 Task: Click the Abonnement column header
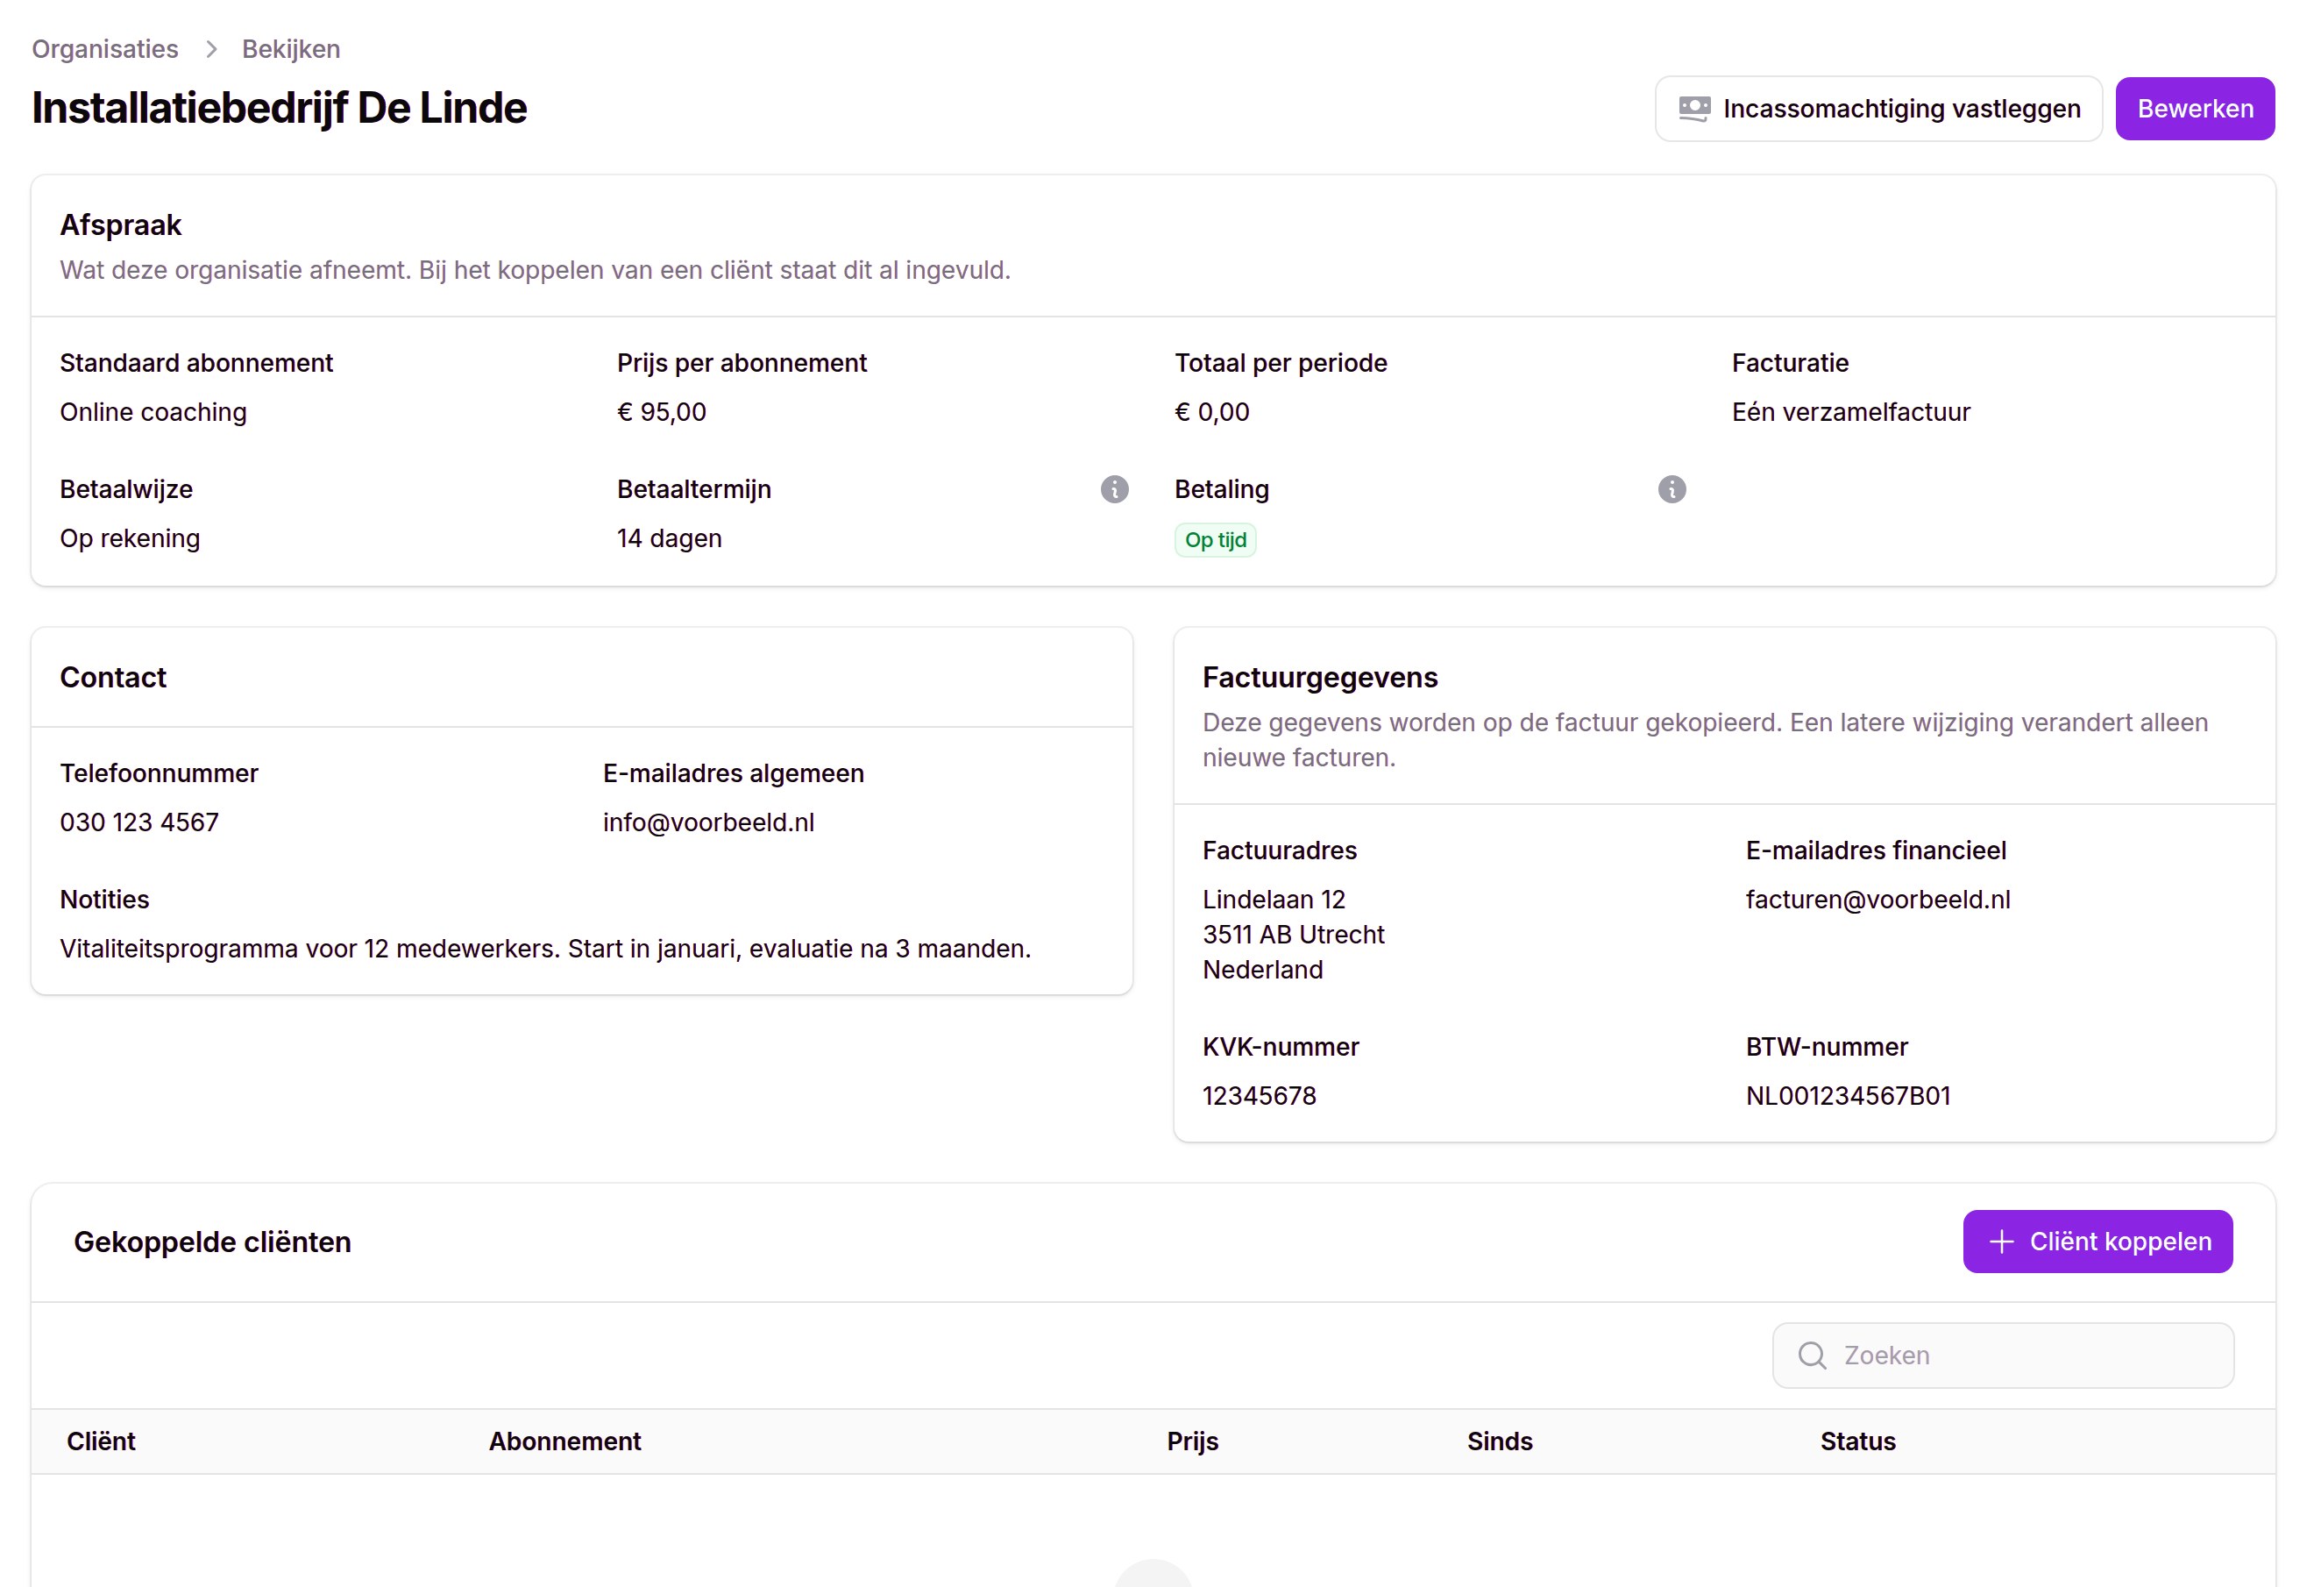(x=564, y=1441)
